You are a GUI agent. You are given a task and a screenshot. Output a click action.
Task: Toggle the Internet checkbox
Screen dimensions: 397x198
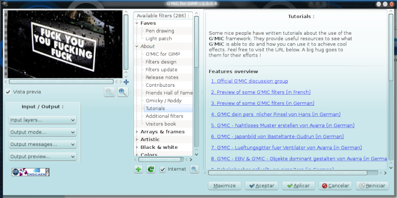click(162, 169)
